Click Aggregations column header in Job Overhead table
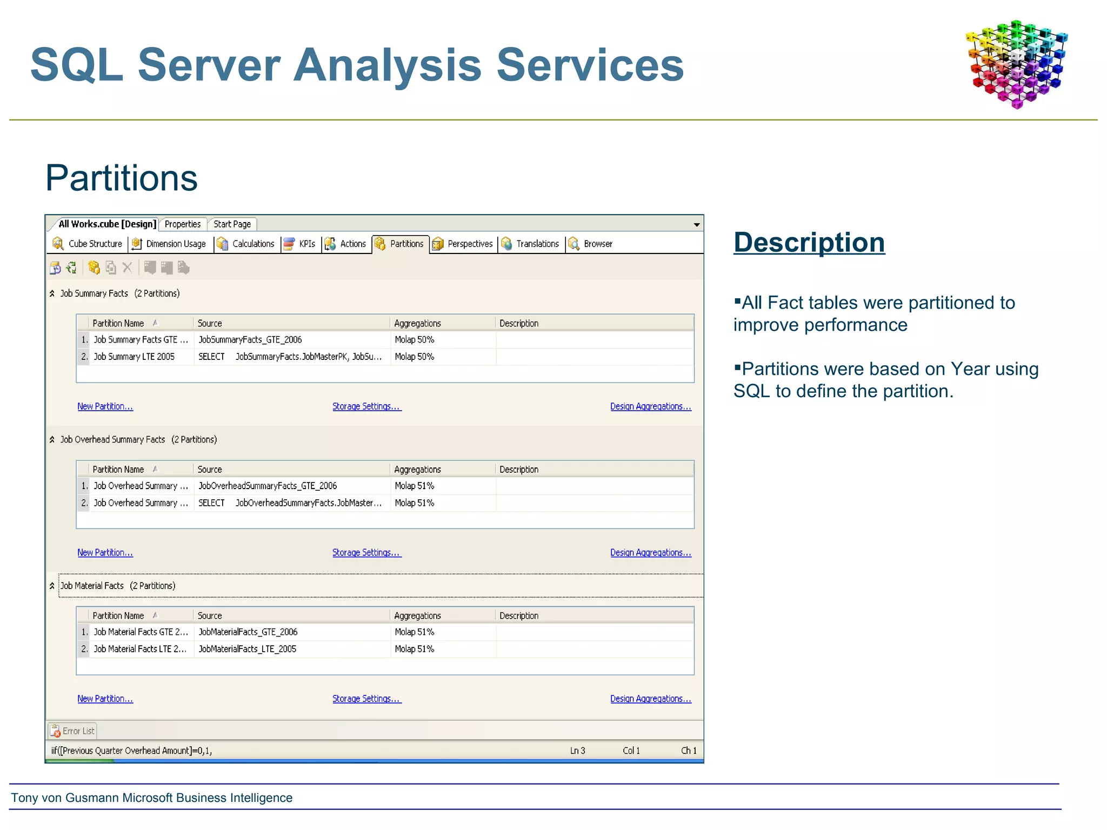 click(x=442, y=469)
